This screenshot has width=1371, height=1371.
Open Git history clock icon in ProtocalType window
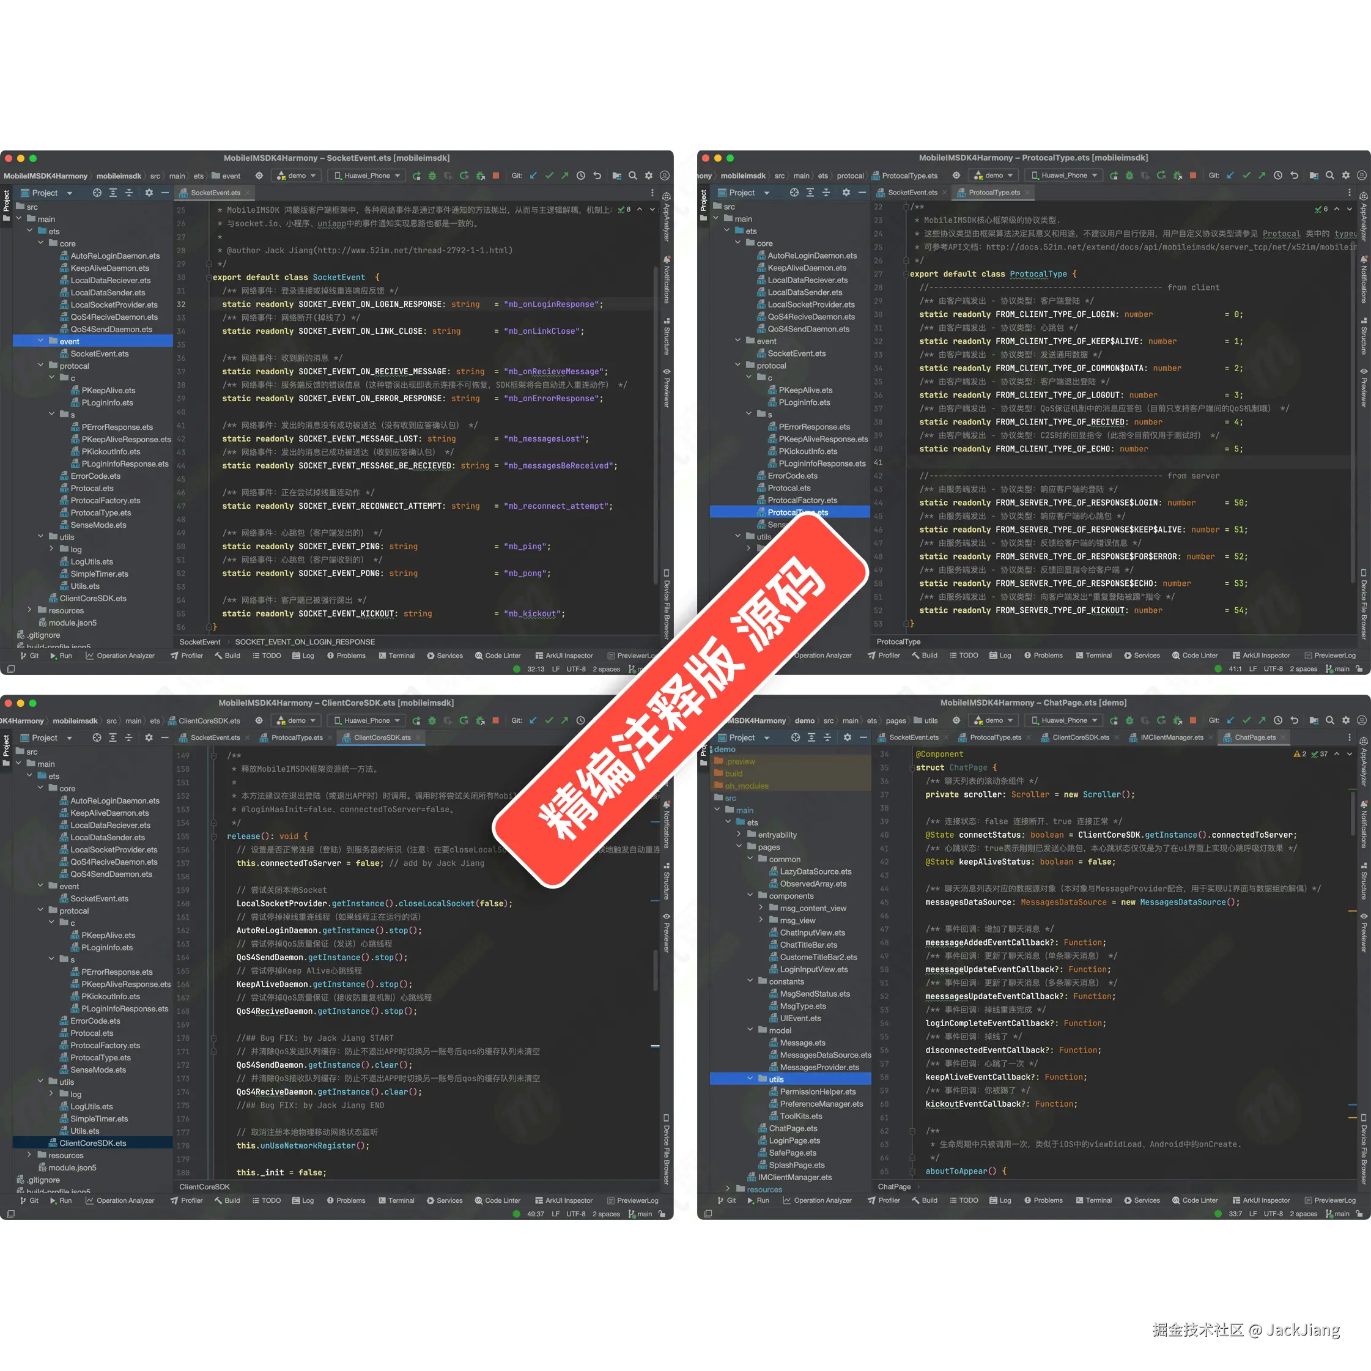(1277, 176)
